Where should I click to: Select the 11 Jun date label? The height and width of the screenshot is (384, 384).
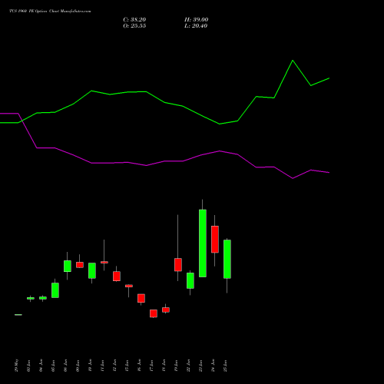pos(103,366)
